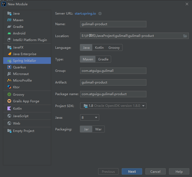Screen dimensions: 192x177
Task: Focus the Name input field
Action: [113, 24]
